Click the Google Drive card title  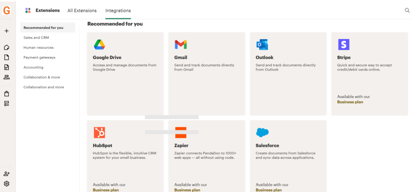(x=107, y=57)
